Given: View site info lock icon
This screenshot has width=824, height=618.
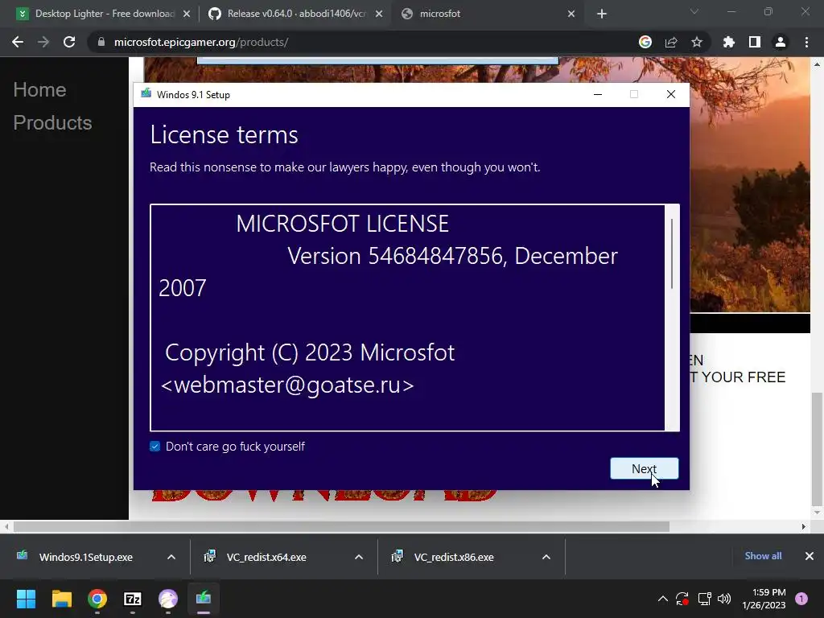Looking at the screenshot, I should 101,42.
